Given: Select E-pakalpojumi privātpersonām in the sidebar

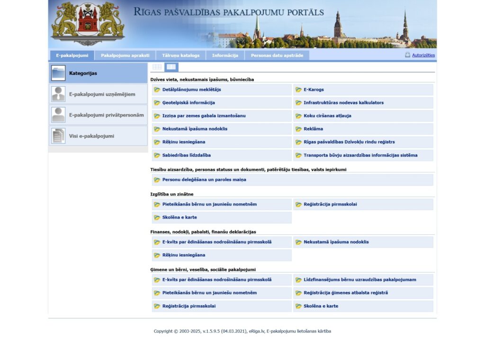Looking at the screenshot, I should (98, 115).
